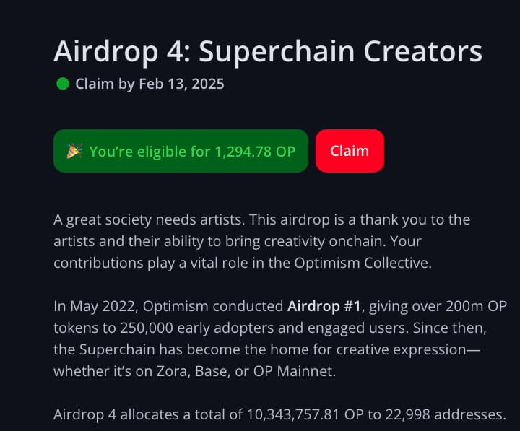
Task: Click the green status dot indicator
Action: click(63, 84)
